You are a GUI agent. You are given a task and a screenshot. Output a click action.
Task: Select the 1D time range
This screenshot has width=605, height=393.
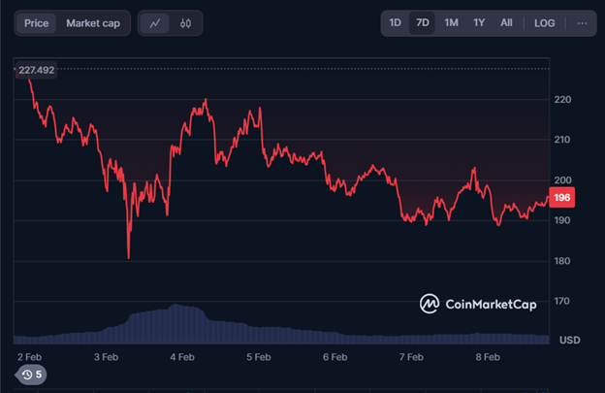point(395,23)
